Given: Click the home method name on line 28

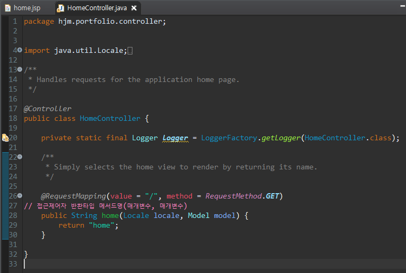Looking at the screenshot, I should point(110,215).
